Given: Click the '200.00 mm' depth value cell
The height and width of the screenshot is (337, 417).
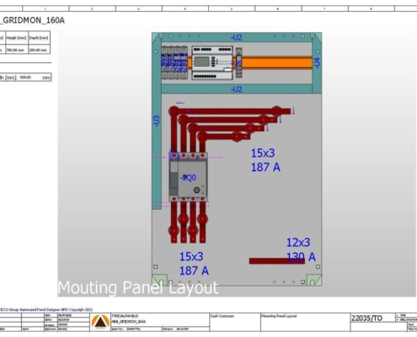Looking at the screenshot, I should [39, 50].
